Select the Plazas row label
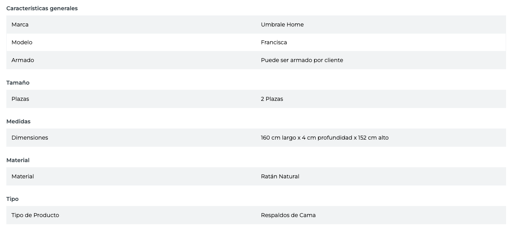The width and height of the screenshot is (512, 227). (x=20, y=99)
